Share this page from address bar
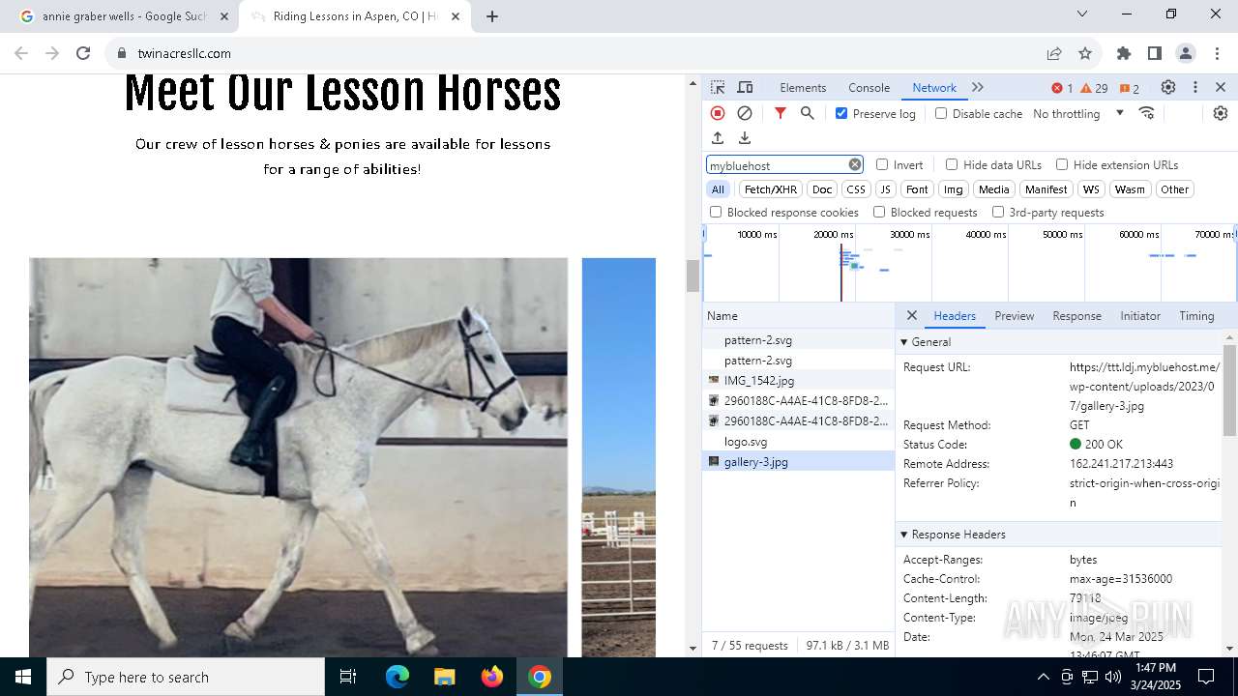Screen dimensions: 1238x696 tap(1054, 53)
